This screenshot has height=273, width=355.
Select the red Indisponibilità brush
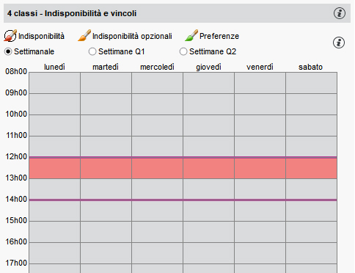pos(10,36)
